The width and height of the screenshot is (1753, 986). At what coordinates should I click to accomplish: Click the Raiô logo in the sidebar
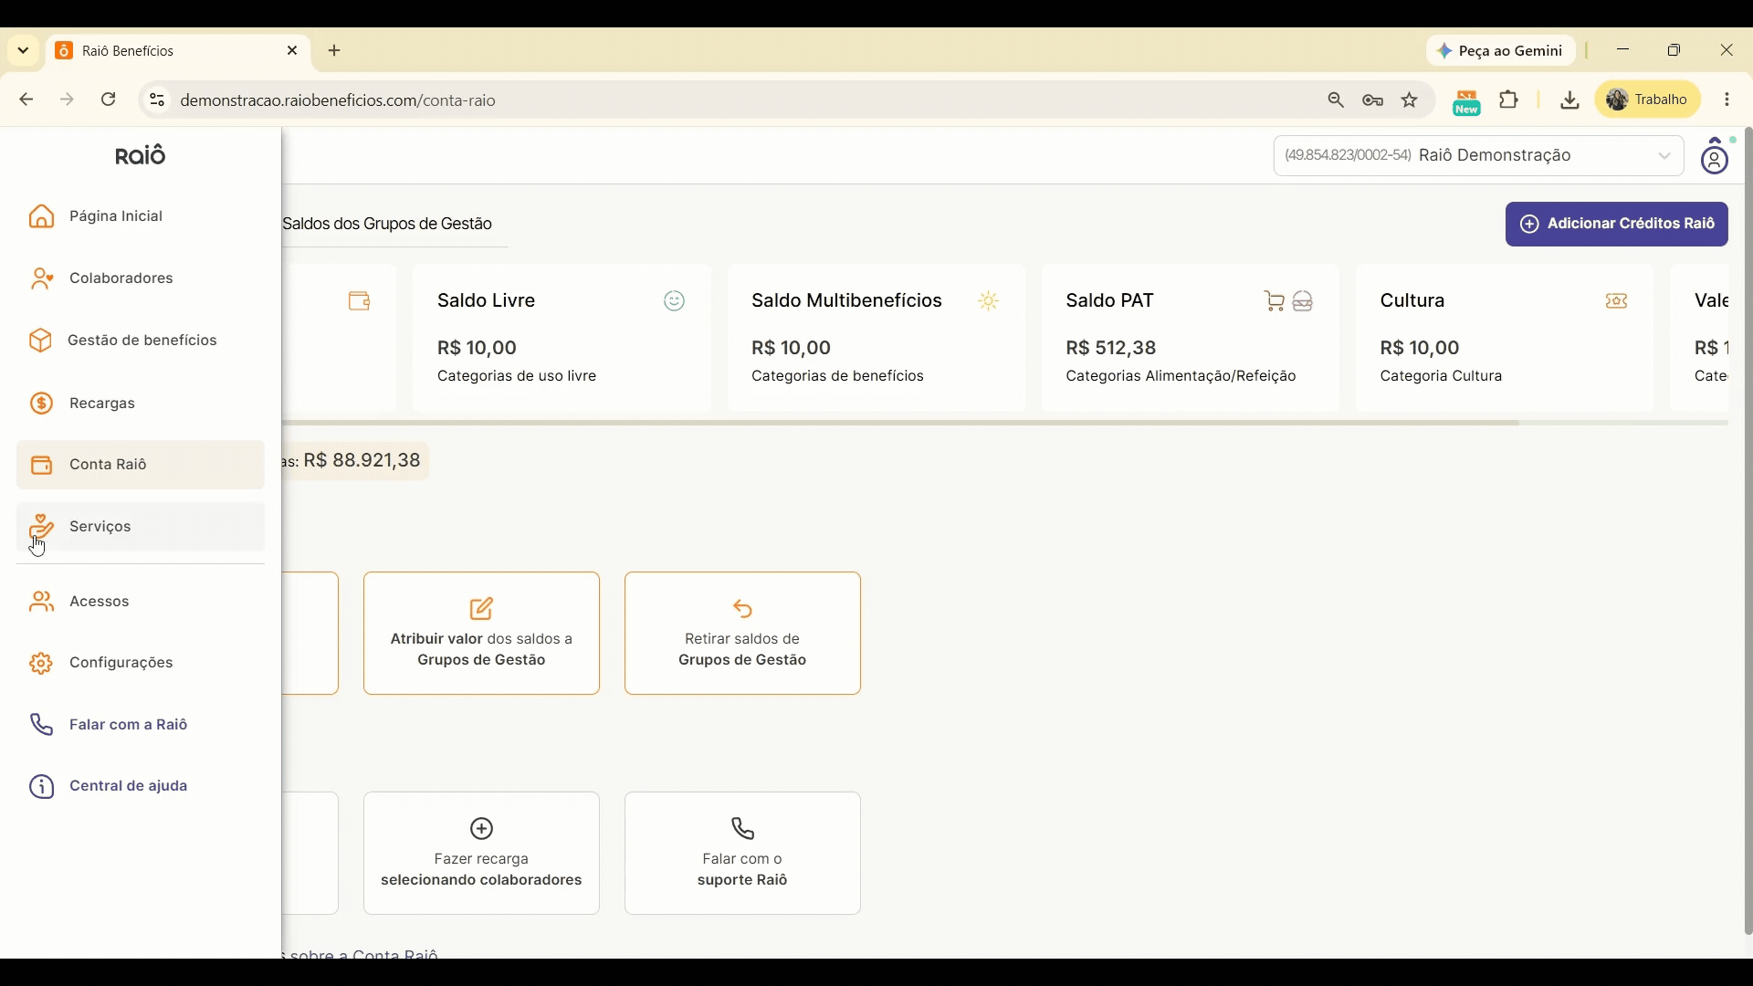point(141,156)
